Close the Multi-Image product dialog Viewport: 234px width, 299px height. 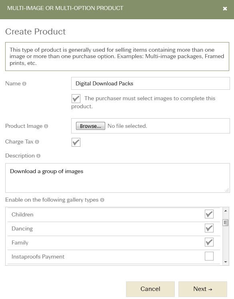coord(225,8)
